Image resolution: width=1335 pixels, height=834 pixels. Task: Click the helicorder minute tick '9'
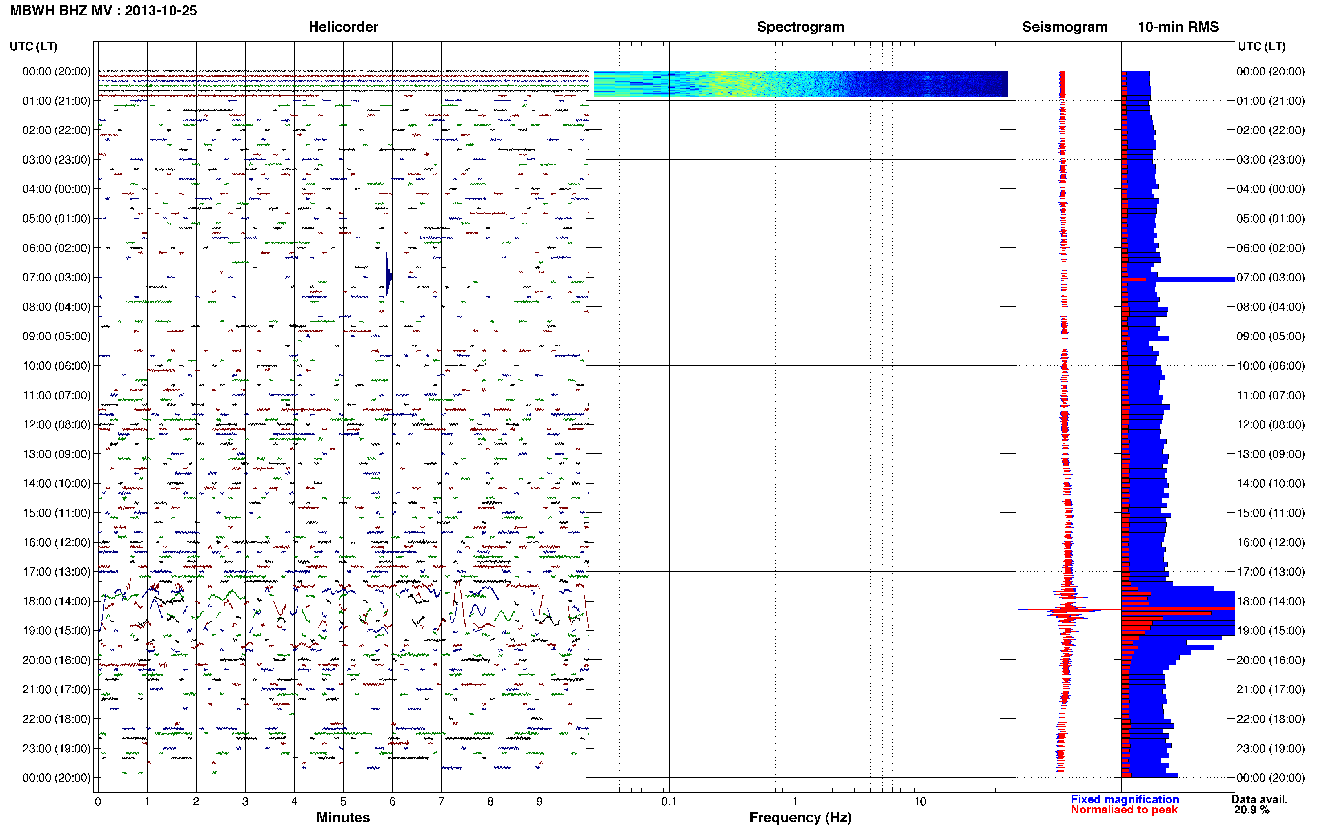click(539, 801)
